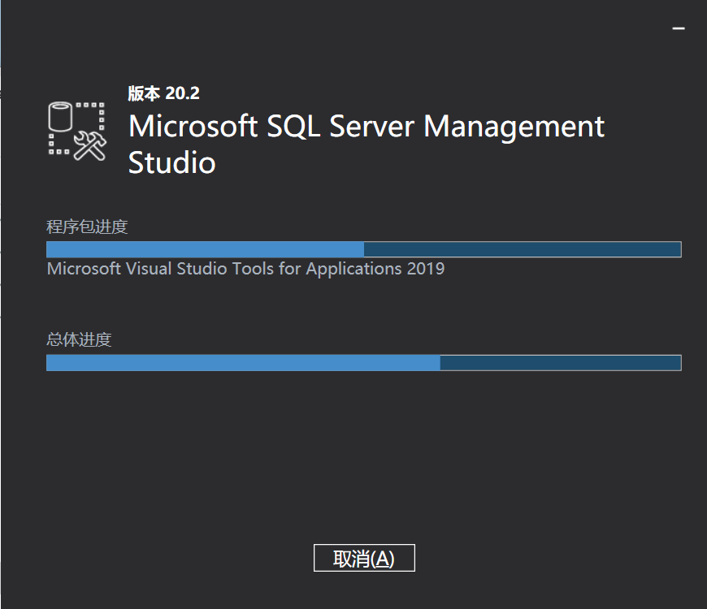Click the 总体进度 overall progress bar

click(363, 363)
